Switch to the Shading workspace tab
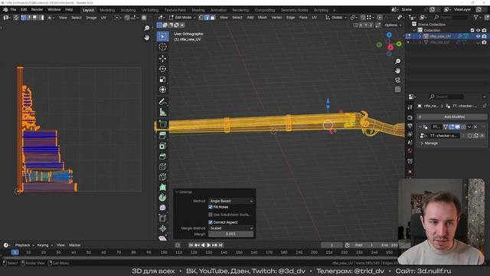490x276 pixels. (198, 10)
